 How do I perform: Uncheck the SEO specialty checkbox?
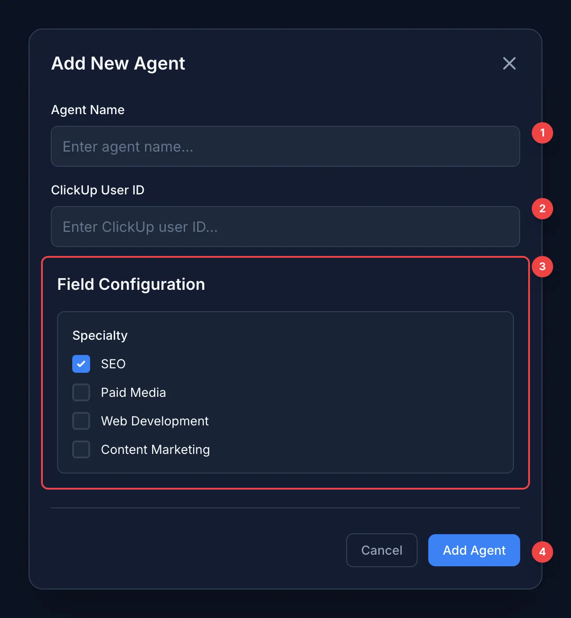pyautogui.click(x=81, y=364)
